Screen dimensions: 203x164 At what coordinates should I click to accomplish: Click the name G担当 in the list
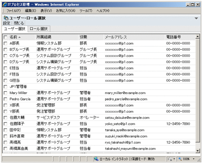tap(14, 81)
